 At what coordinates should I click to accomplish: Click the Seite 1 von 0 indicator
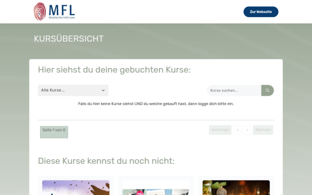pyautogui.click(x=54, y=132)
